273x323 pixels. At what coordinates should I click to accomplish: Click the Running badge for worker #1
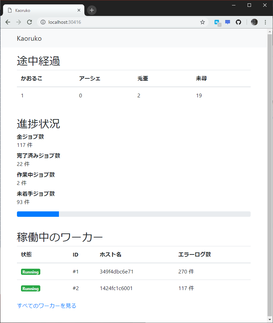pyautogui.click(x=30, y=272)
